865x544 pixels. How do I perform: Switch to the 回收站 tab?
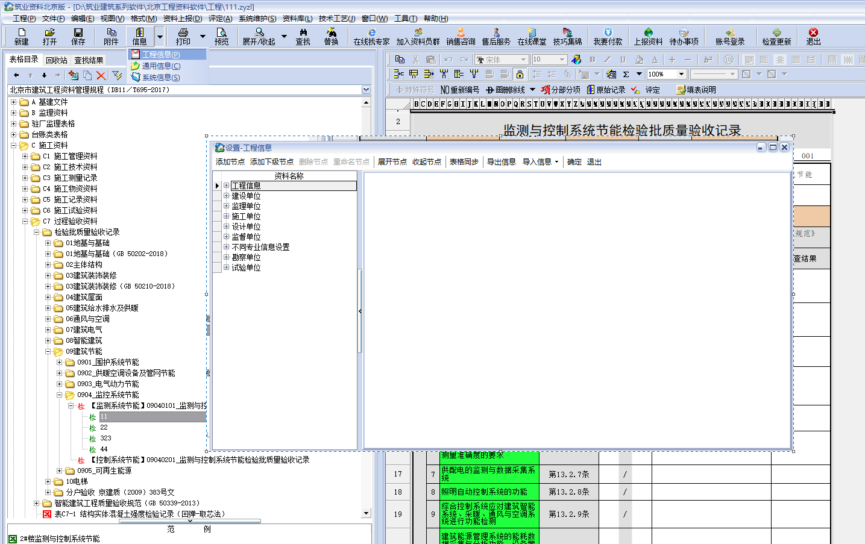point(57,60)
